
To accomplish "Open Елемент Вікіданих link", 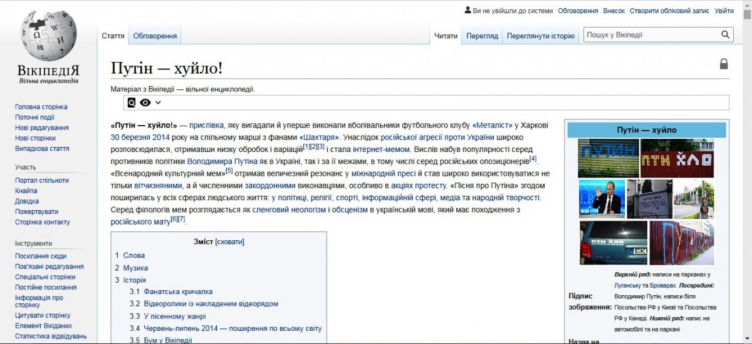I will pyautogui.click(x=43, y=326).
